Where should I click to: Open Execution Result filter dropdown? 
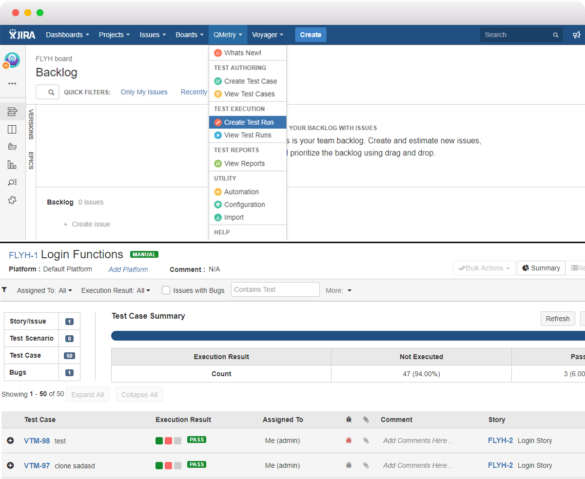pyautogui.click(x=116, y=290)
